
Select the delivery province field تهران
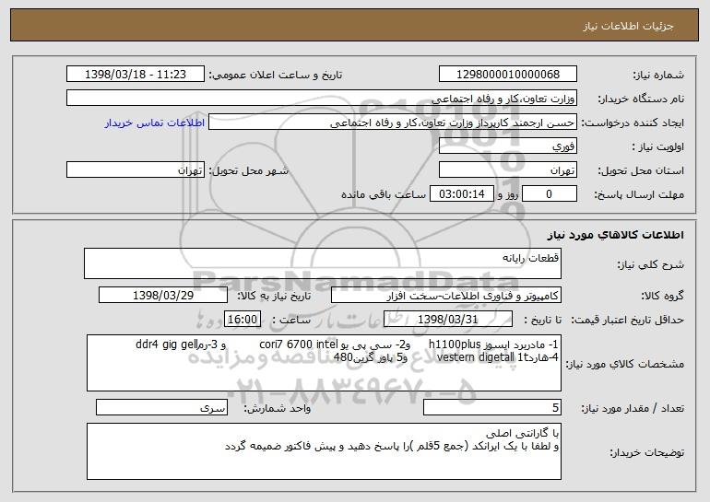point(507,170)
